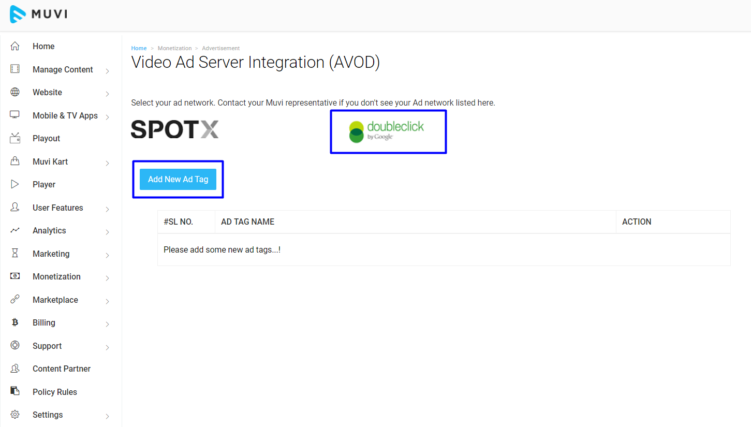Click the Advertisement breadcrumb
The height and width of the screenshot is (427, 751).
point(221,48)
